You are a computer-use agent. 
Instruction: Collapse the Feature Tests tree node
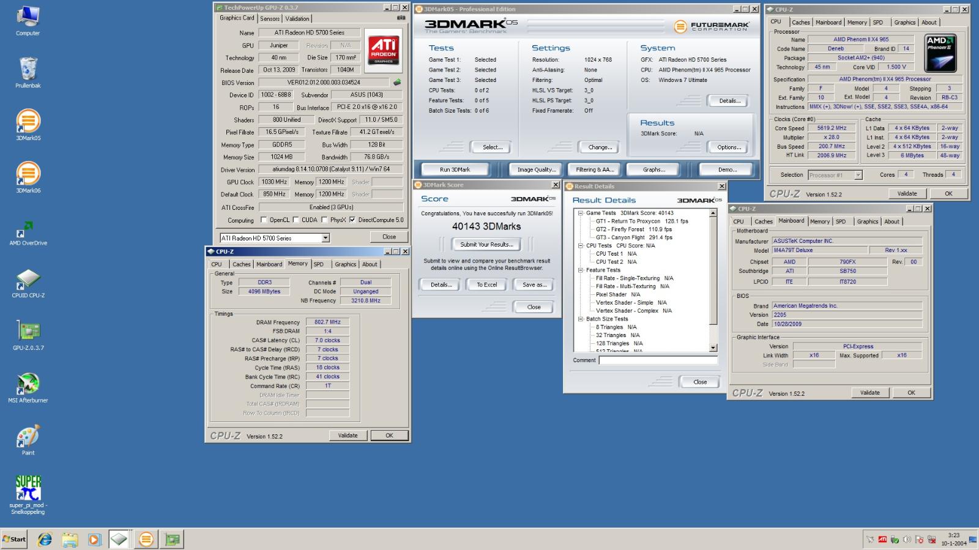coord(580,270)
